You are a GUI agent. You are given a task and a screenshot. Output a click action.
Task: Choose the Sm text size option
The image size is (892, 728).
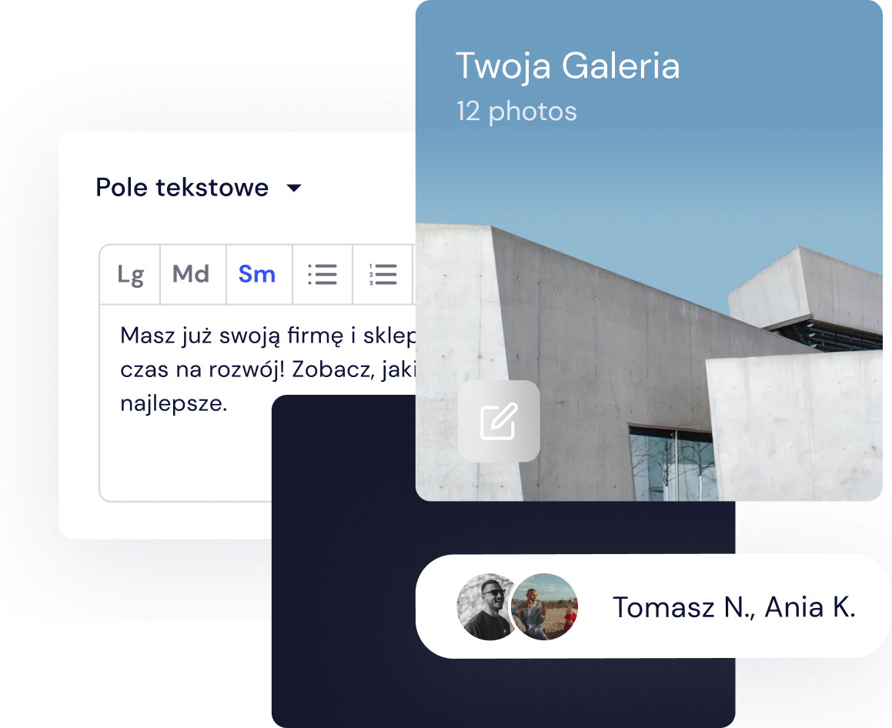coord(257,275)
